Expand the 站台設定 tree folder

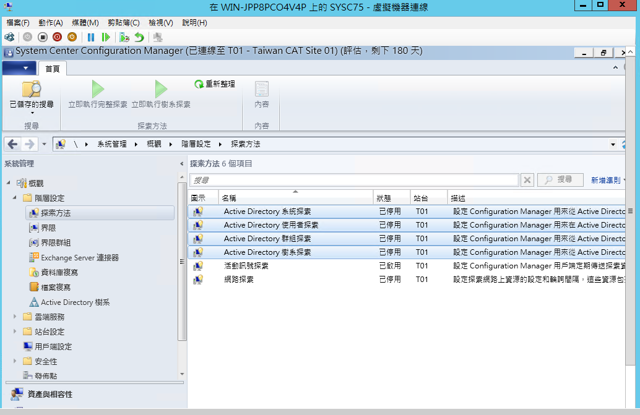(x=15, y=332)
